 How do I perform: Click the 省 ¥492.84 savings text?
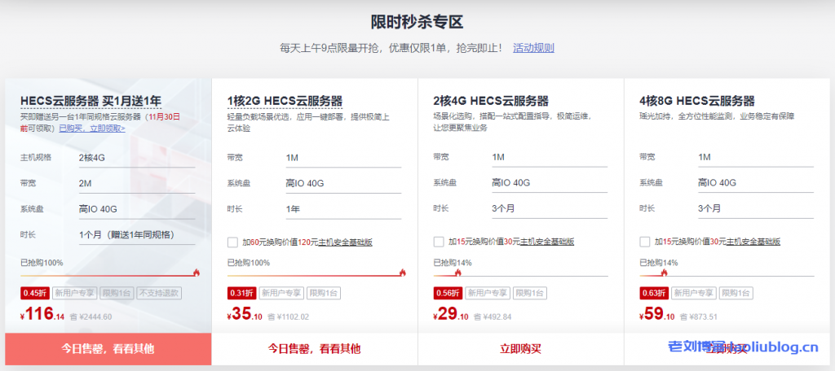(x=493, y=317)
